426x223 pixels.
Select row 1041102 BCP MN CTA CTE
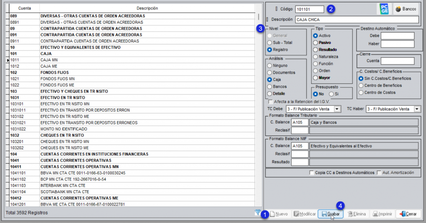click(x=132, y=179)
